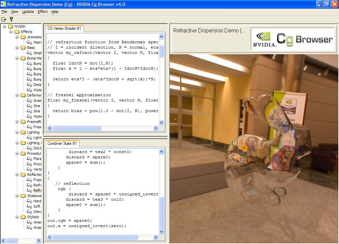This screenshot has height=244, width=339.
Task: Click the Reflection folder icon
Action: tap(23, 175)
